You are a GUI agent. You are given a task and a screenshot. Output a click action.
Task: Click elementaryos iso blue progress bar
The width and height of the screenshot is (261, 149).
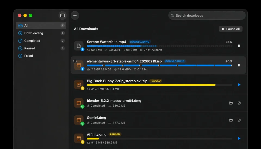click(160, 65)
